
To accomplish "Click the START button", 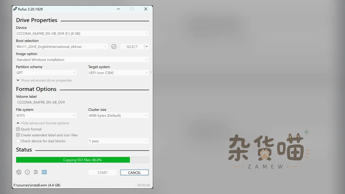I will click(x=102, y=172).
